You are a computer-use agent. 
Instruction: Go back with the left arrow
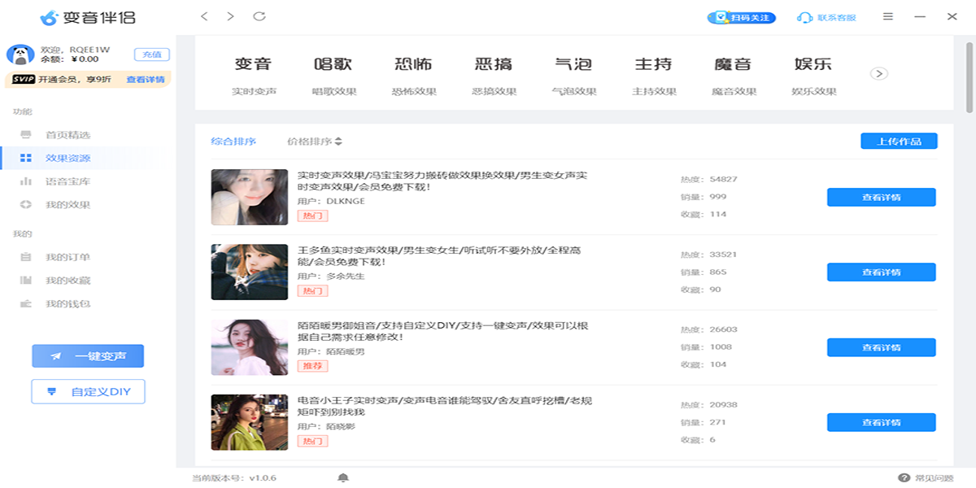pyautogui.click(x=204, y=16)
